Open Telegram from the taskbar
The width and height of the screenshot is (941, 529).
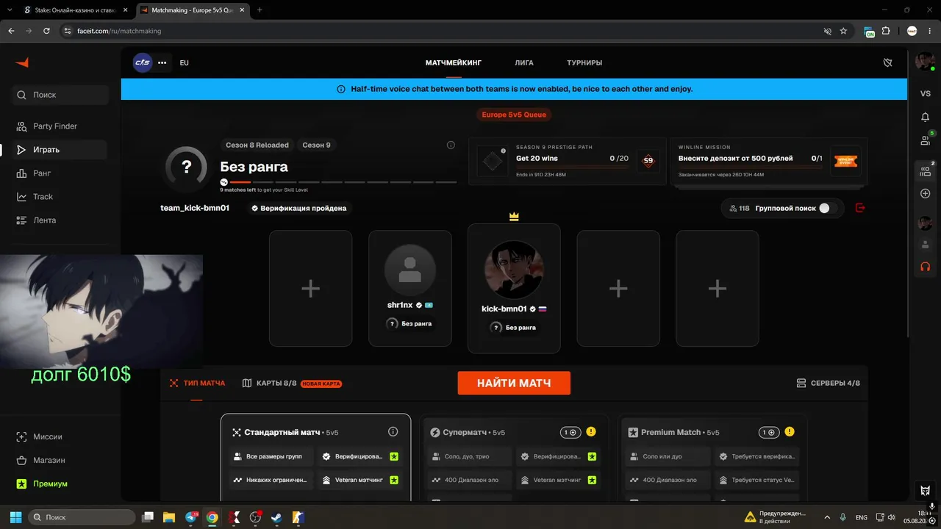[x=192, y=517]
